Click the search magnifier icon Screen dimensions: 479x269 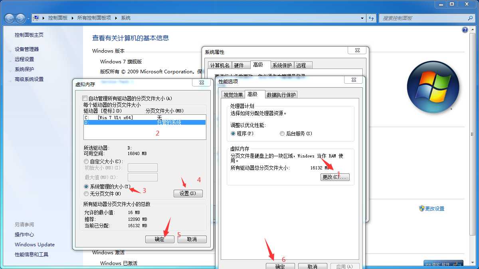coord(470,18)
